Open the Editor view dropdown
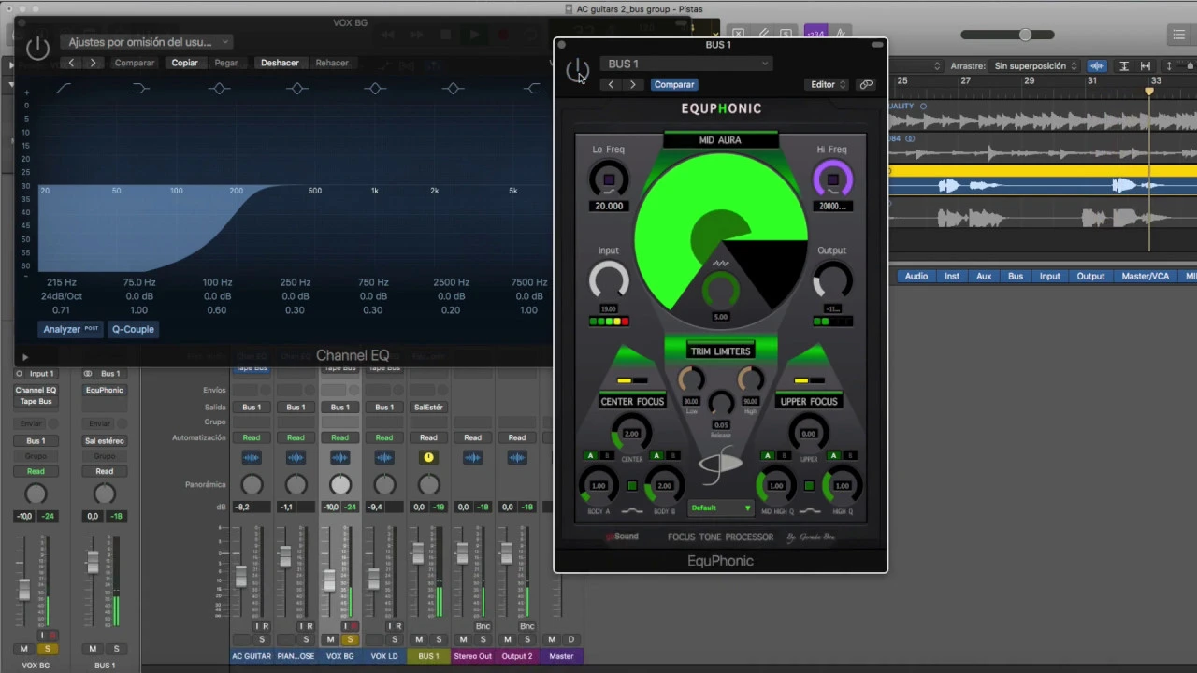Viewport: 1197px width, 673px height. point(828,84)
